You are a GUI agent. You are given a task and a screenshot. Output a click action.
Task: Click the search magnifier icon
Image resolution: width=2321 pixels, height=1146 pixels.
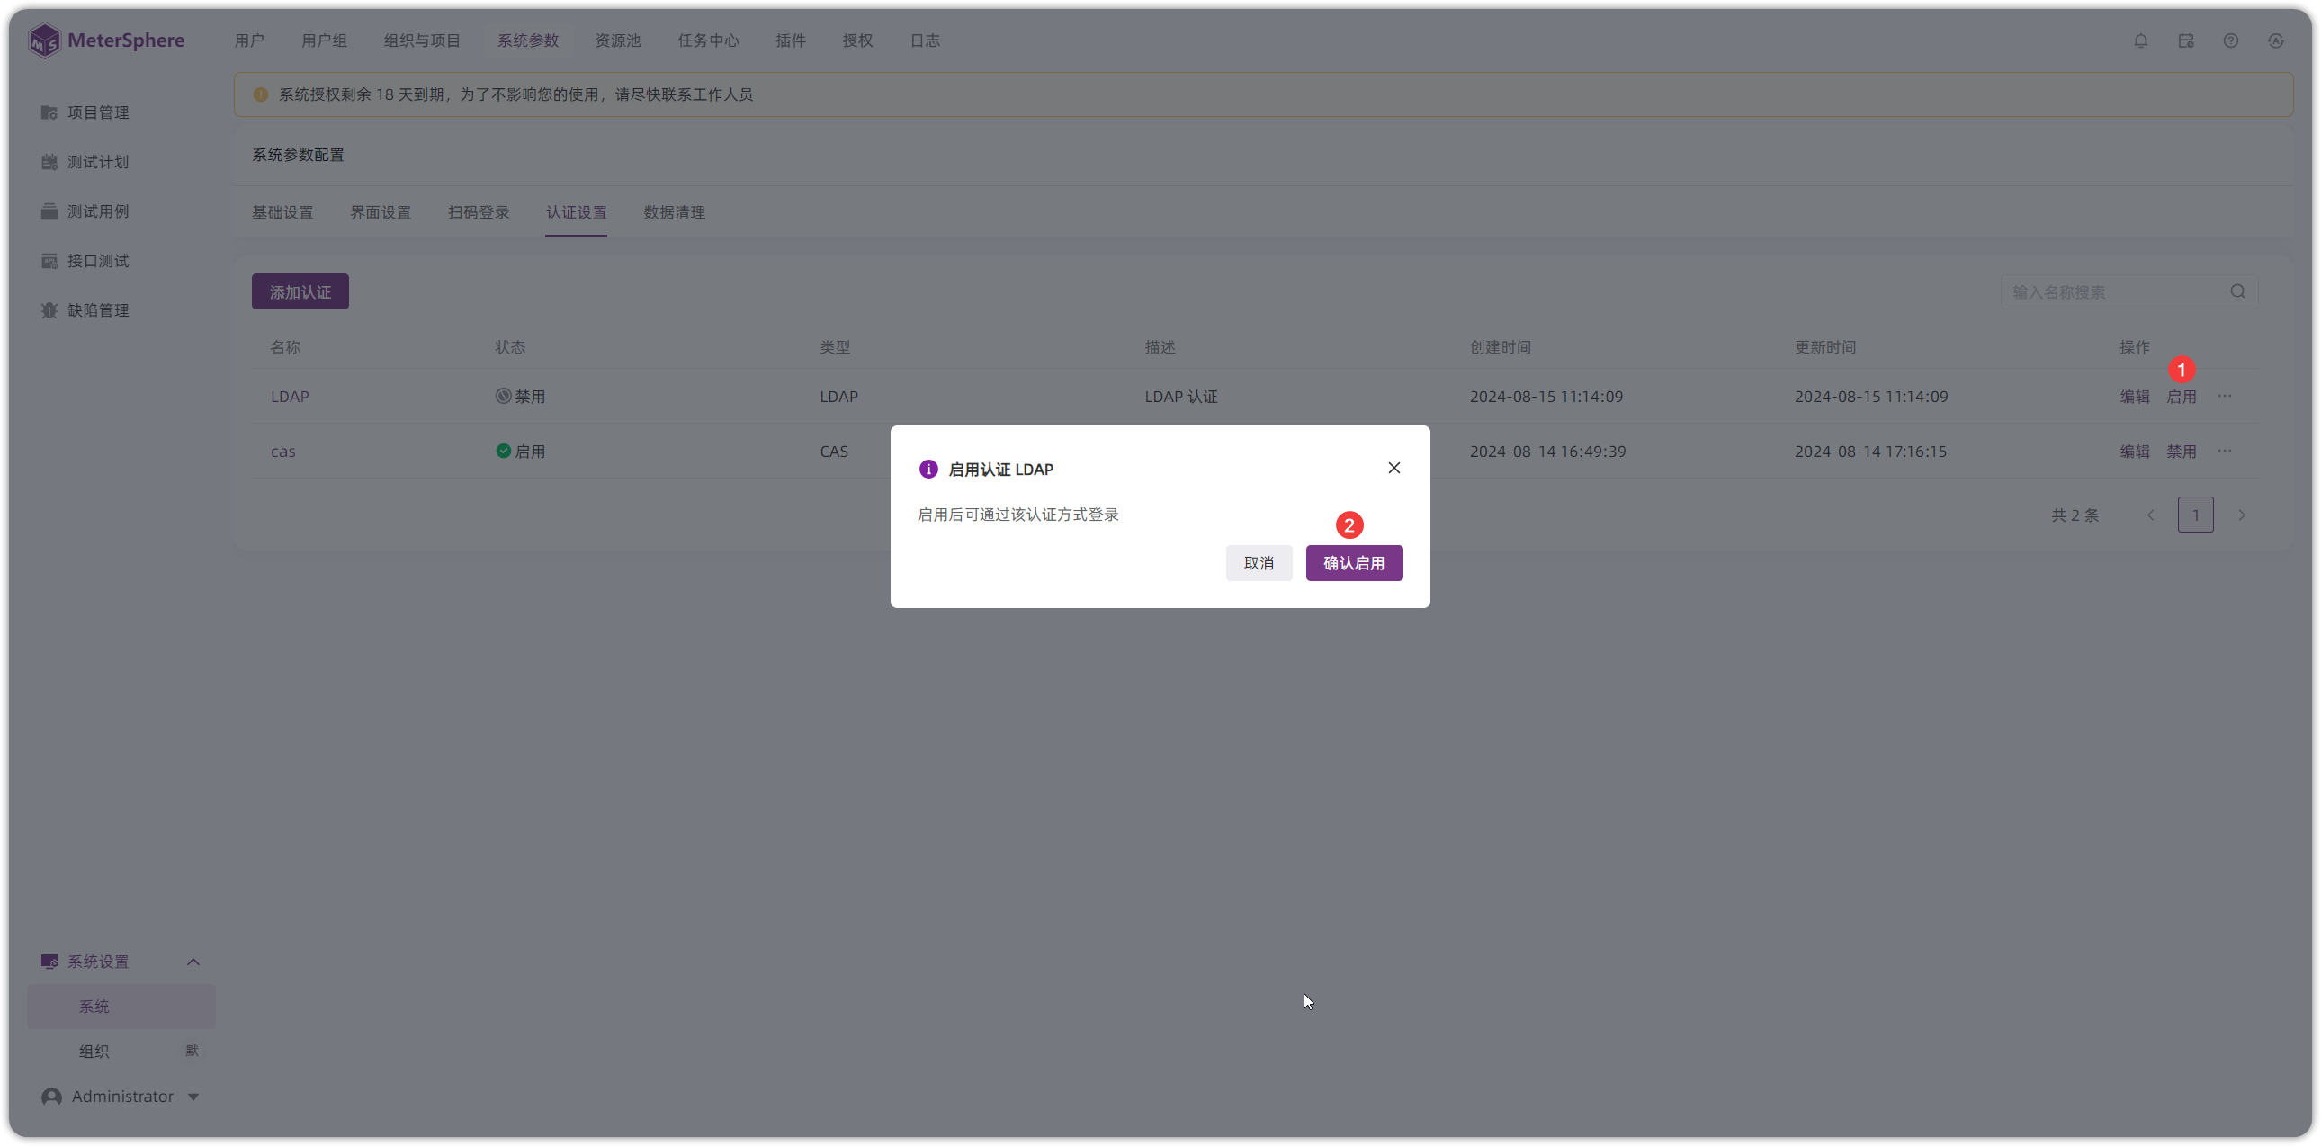pos(2238,292)
